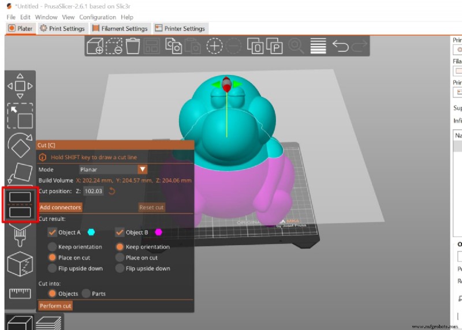Click the Paste icon in top toolbar
The width and height of the screenshot is (462, 330).
pyautogui.click(x=192, y=46)
